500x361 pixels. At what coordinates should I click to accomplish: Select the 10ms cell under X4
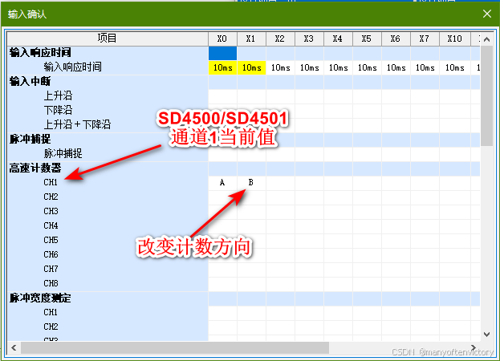point(338,67)
